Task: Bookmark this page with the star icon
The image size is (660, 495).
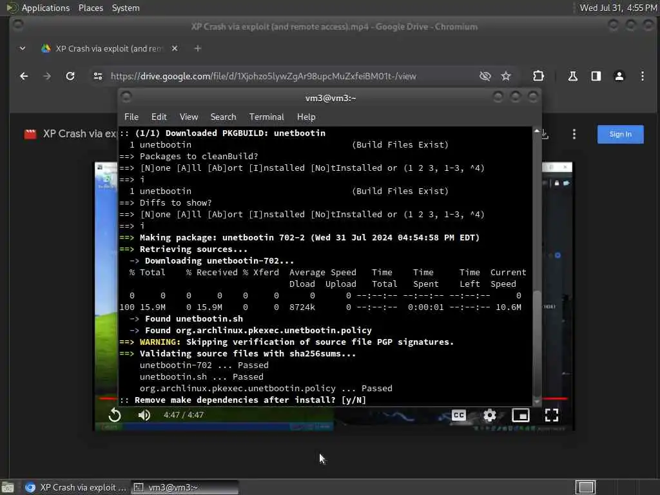Action: (x=506, y=76)
